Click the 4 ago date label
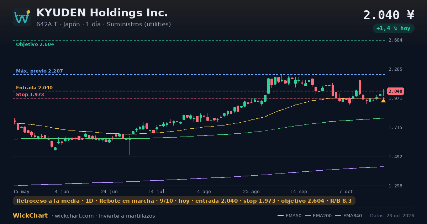This screenshot has height=224, width=427. pos(204,191)
